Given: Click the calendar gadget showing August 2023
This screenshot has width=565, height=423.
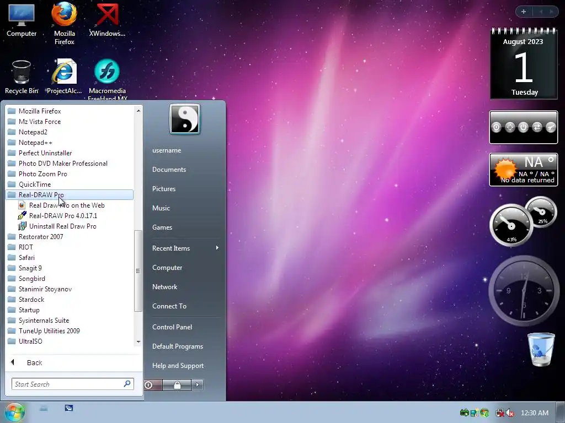Looking at the screenshot, I should 524,63.
